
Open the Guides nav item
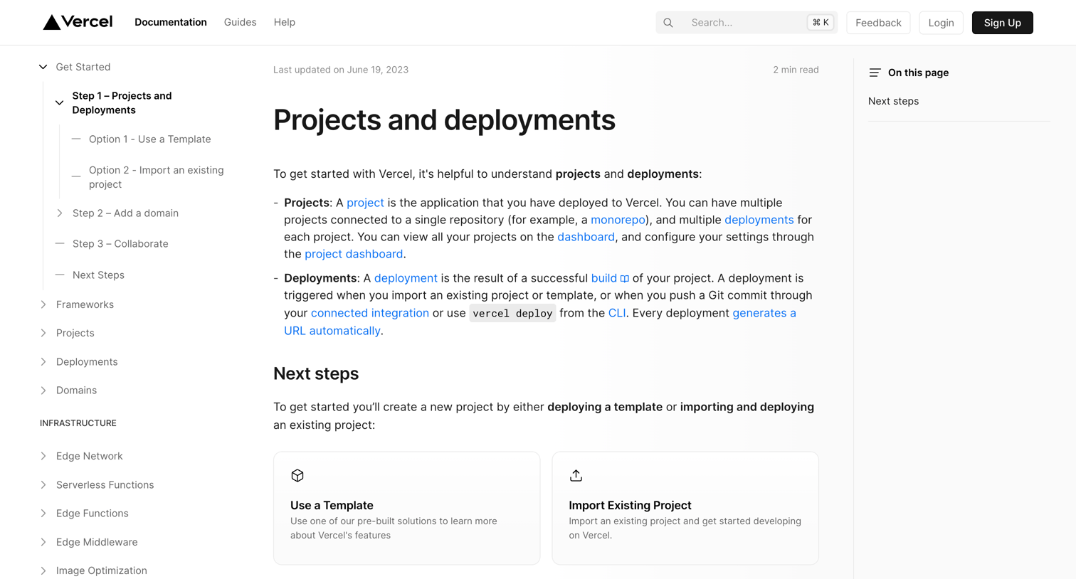click(240, 22)
